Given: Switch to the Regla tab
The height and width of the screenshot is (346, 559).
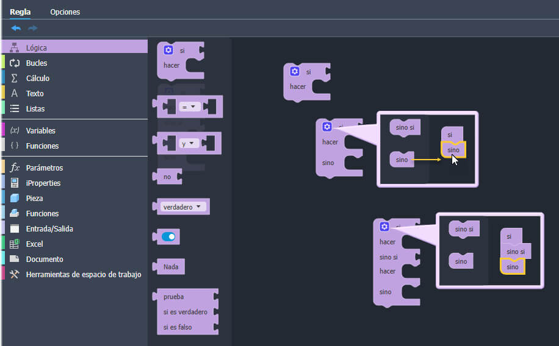Looking at the screenshot, I should pos(20,12).
